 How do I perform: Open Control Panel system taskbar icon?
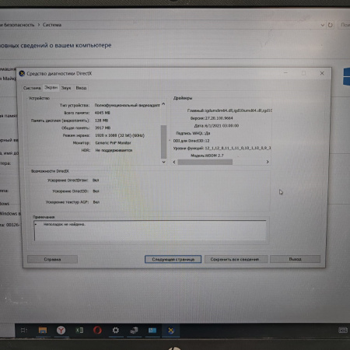(152, 331)
